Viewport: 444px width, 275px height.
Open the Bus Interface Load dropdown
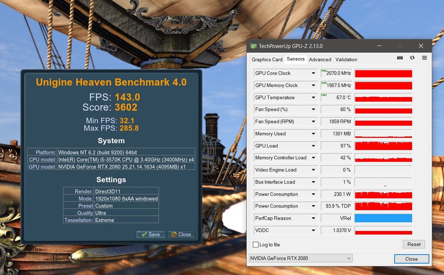point(313,182)
